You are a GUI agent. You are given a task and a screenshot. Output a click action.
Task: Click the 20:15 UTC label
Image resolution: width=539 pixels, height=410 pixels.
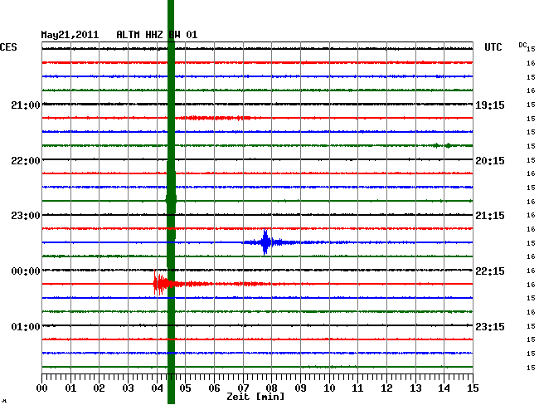490,161
